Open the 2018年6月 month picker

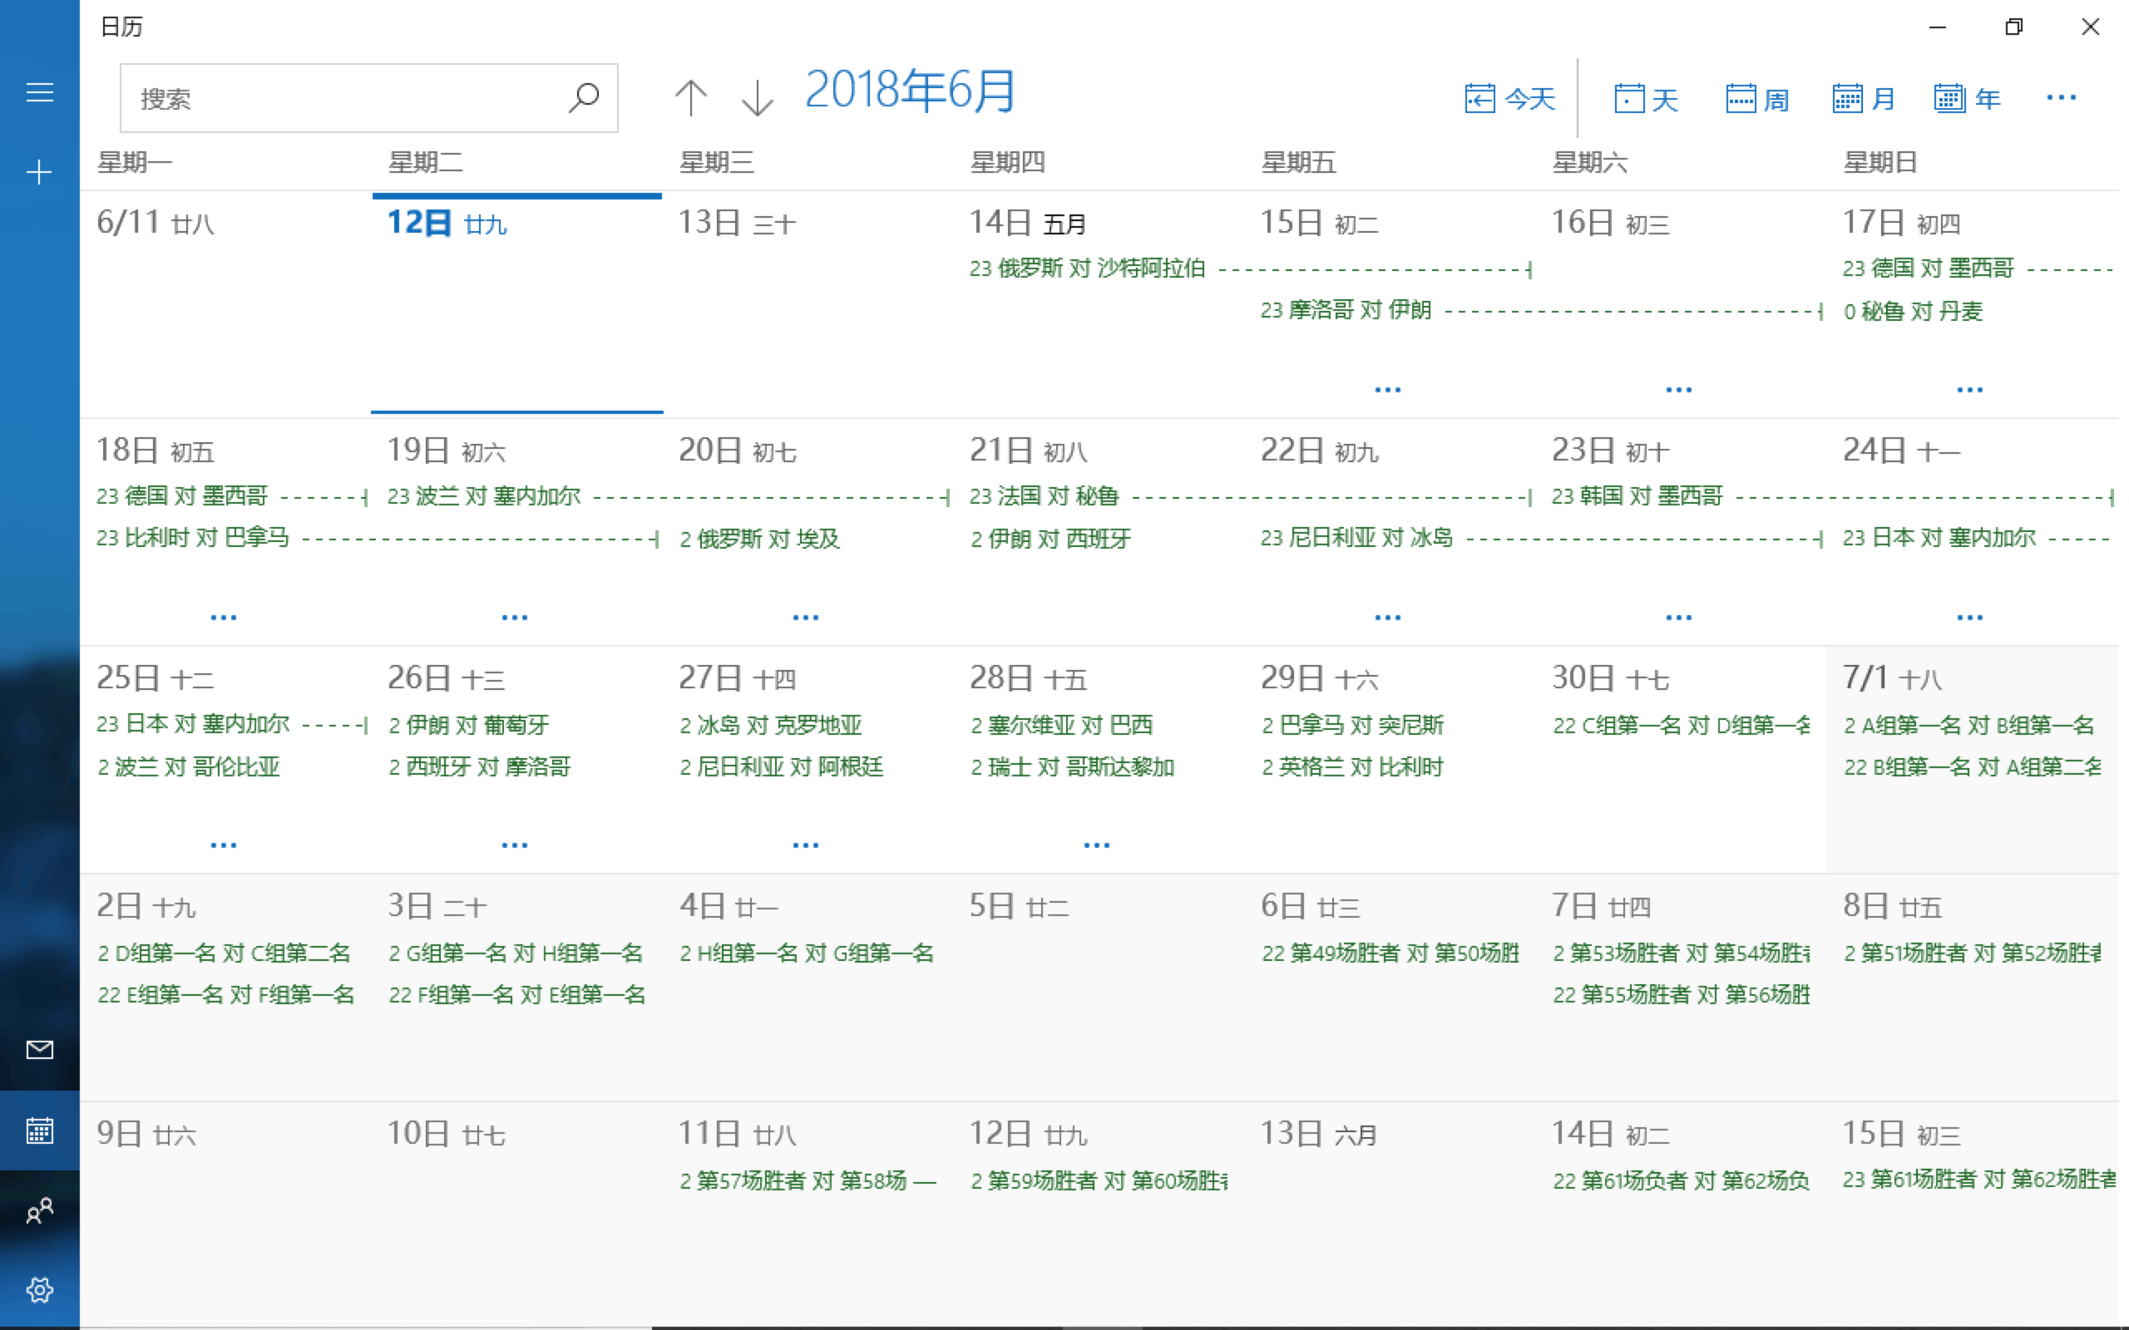pos(910,91)
